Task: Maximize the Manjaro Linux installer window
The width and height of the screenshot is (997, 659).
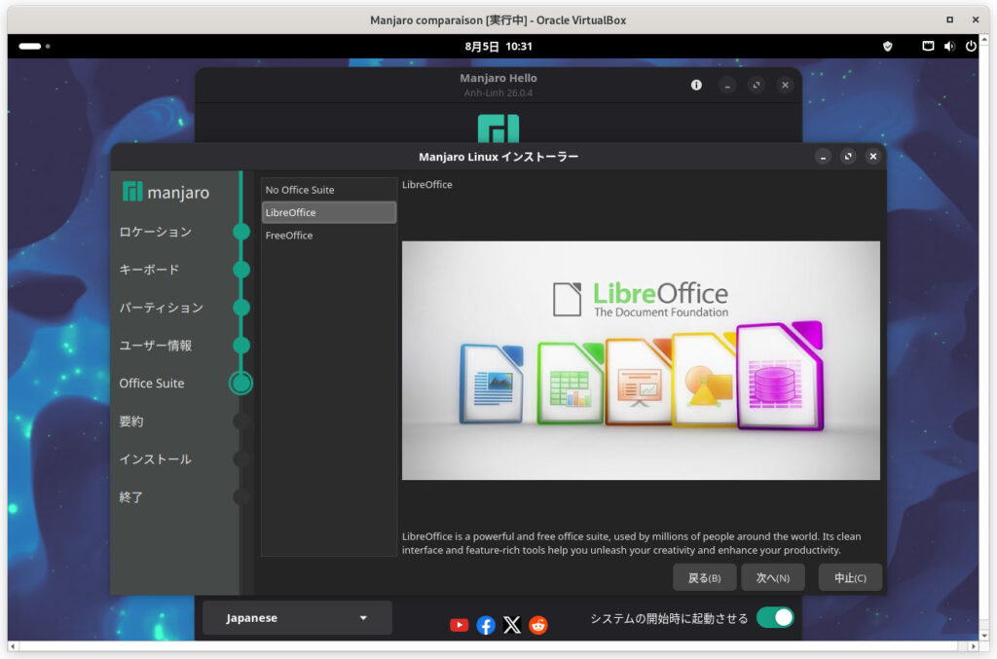Action: click(848, 157)
